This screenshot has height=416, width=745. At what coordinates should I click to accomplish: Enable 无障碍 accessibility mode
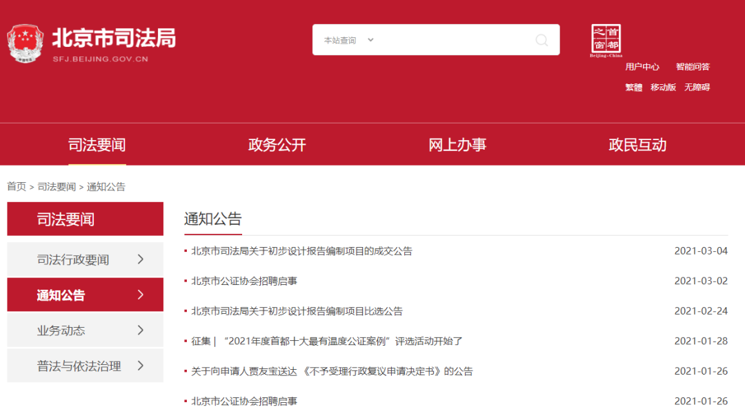coord(697,87)
